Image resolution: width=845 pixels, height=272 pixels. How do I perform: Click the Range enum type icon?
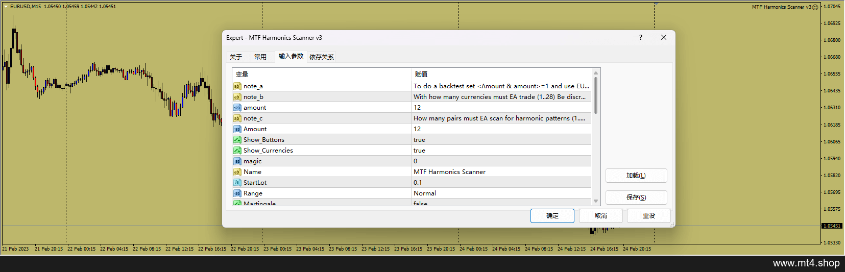(x=237, y=193)
